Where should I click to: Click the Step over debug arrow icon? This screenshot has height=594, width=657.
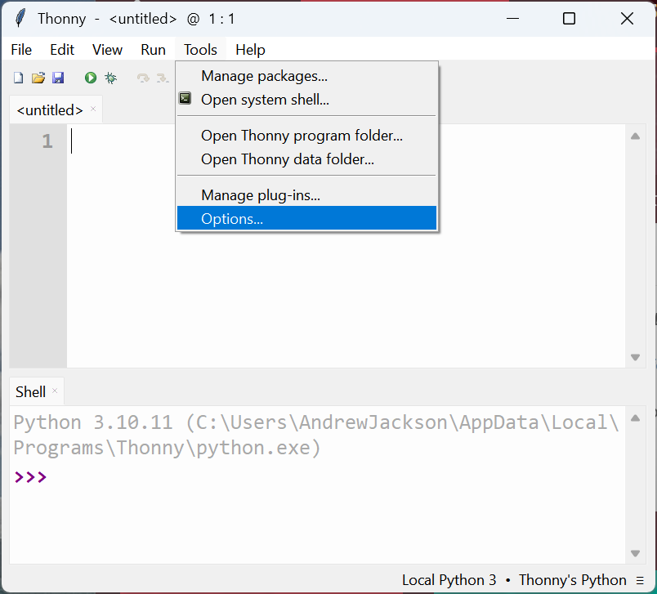click(x=143, y=78)
